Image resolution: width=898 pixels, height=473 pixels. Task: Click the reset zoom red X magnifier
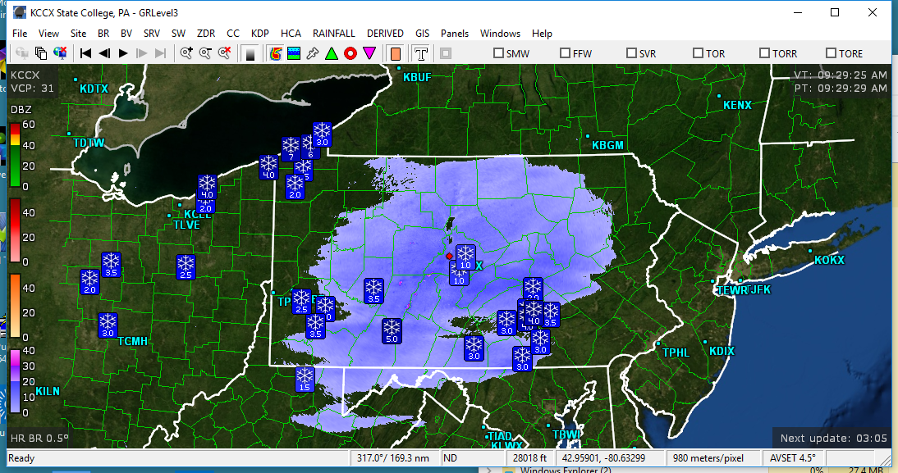pos(222,53)
